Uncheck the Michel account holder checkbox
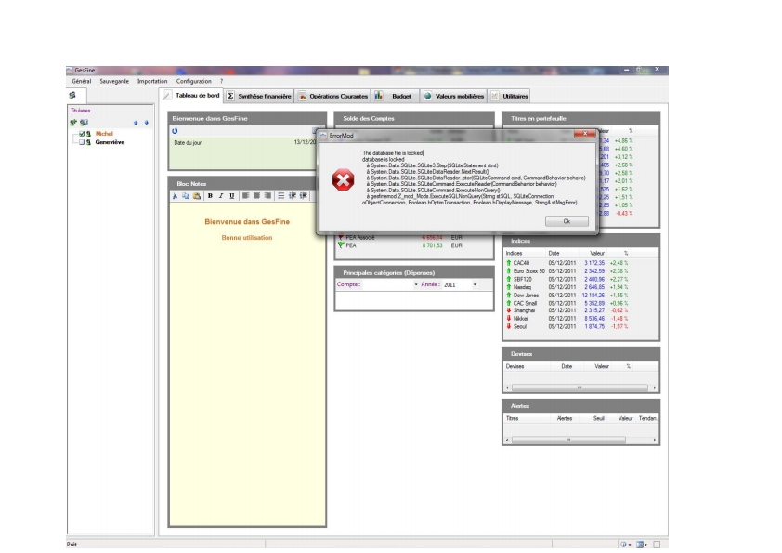The height and width of the screenshot is (553, 782). click(82, 134)
